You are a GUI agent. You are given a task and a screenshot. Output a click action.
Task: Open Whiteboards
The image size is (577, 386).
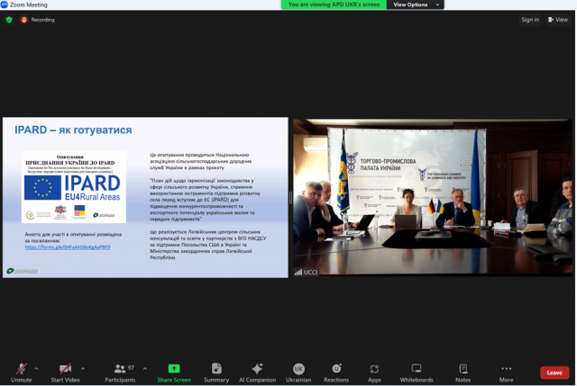[x=417, y=373]
